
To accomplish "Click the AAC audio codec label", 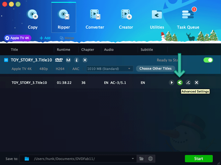I will (76, 69).
